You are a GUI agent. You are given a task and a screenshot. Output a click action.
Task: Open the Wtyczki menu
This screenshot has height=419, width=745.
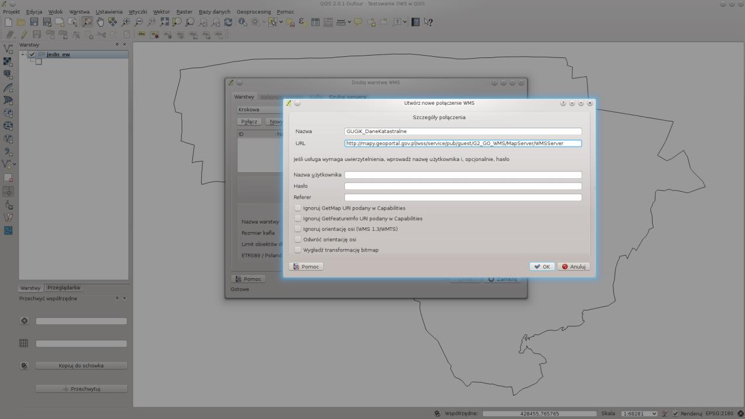(x=137, y=12)
